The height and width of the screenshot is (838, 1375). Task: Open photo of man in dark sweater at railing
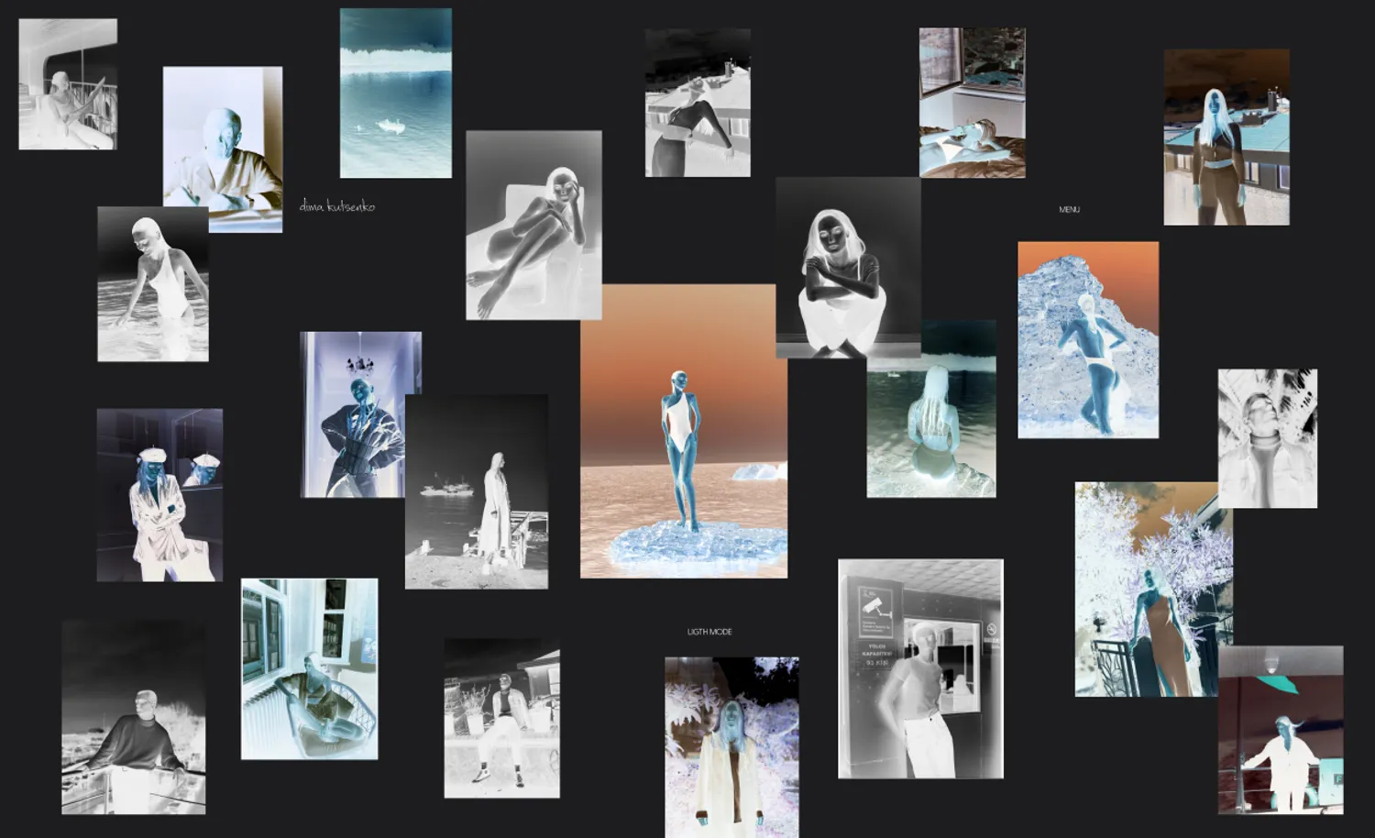point(133,716)
